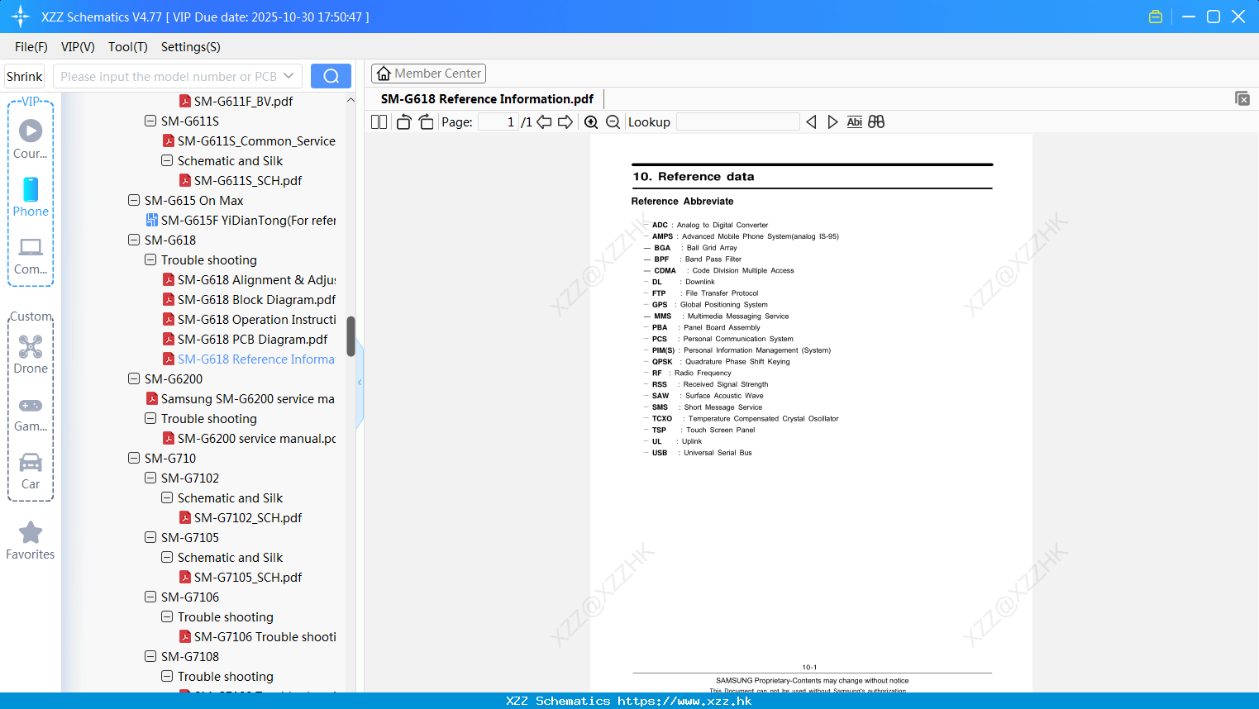Collapse the SM-G618 tree node
1259x709 pixels.
point(134,240)
